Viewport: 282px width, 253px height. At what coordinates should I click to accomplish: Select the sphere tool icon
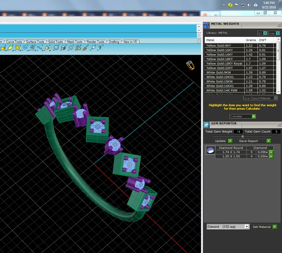(56, 48)
